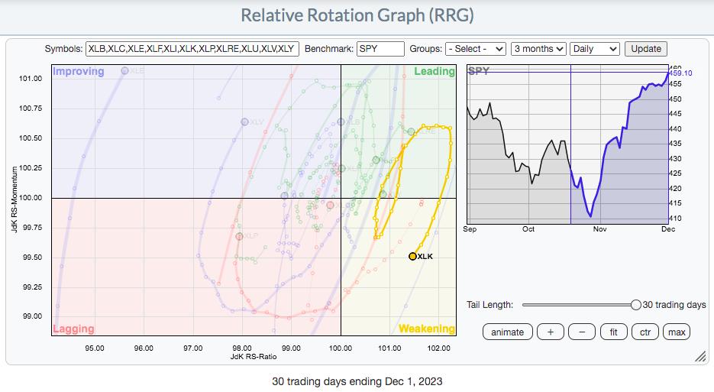Viewport: 714px width, 392px height.
Task: Click the XLV circle marker
Action: [x=245, y=121]
